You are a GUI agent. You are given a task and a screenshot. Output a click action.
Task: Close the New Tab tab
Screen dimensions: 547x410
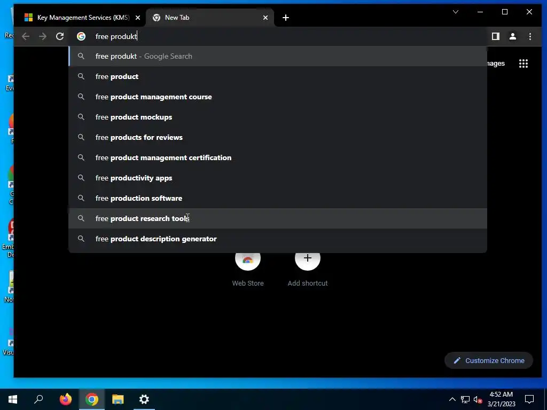tap(265, 18)
